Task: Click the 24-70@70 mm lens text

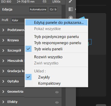Action: pos(26,2)
